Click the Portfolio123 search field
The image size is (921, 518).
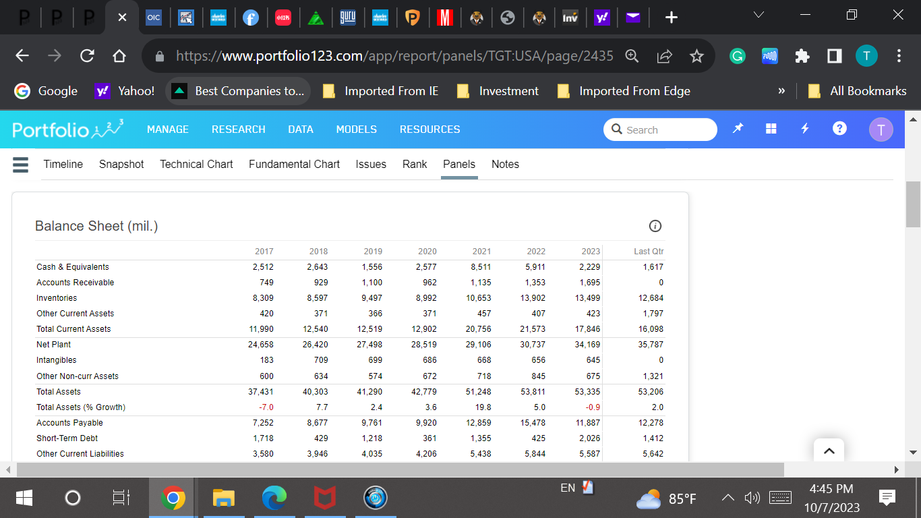660,129
